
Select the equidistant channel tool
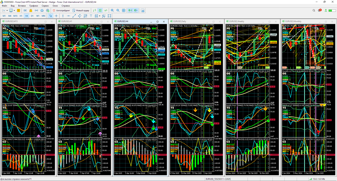[x=80, y=16]
